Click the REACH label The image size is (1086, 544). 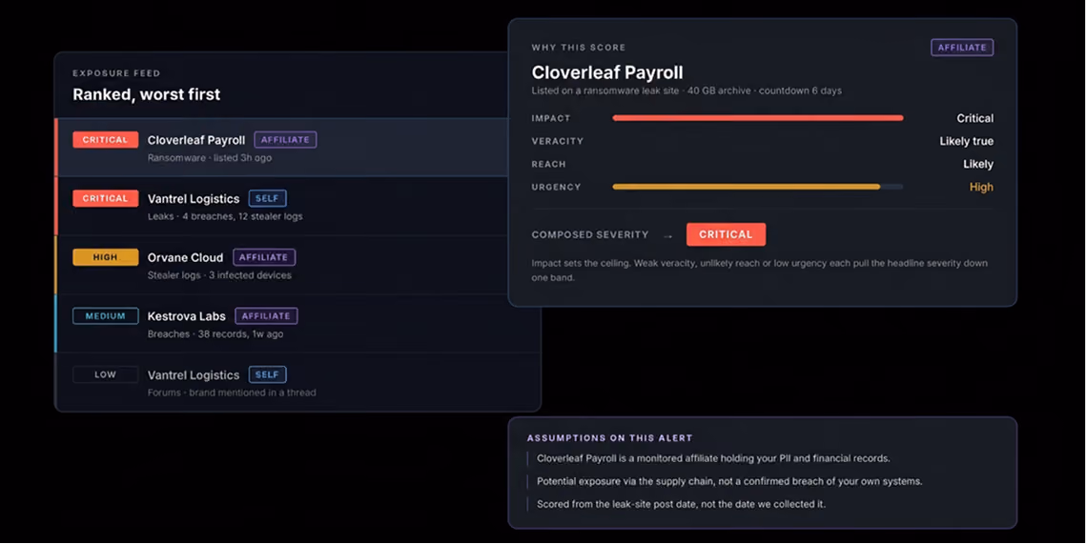[548, 164]
